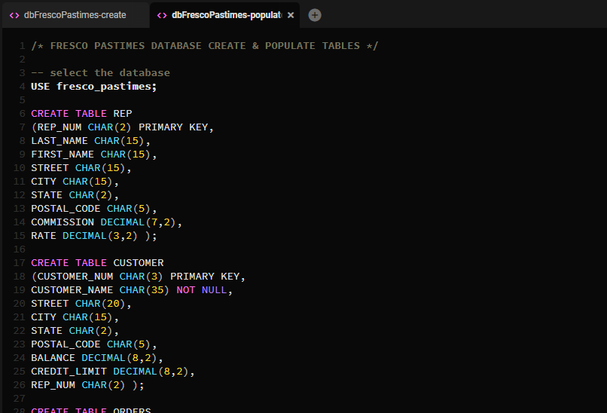The height and width of the screenshot is (413, 607).
Task: Click 'USE fresco_pastimes;' statement
Action: 93,87
